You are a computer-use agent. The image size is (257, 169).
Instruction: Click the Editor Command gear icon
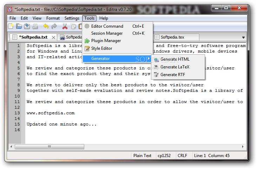click(x=87, y=26)
